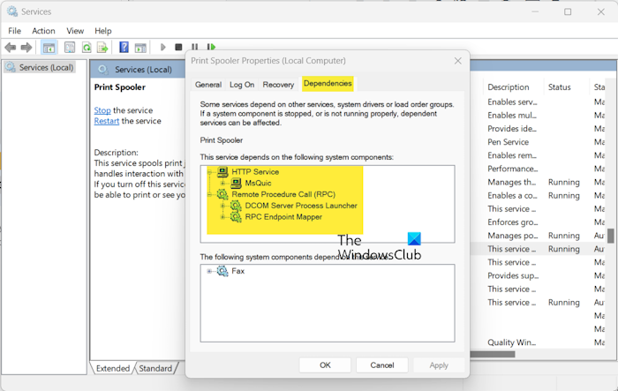Click the Services app icon in title bar
618x391 pixels.
[12, 11]
